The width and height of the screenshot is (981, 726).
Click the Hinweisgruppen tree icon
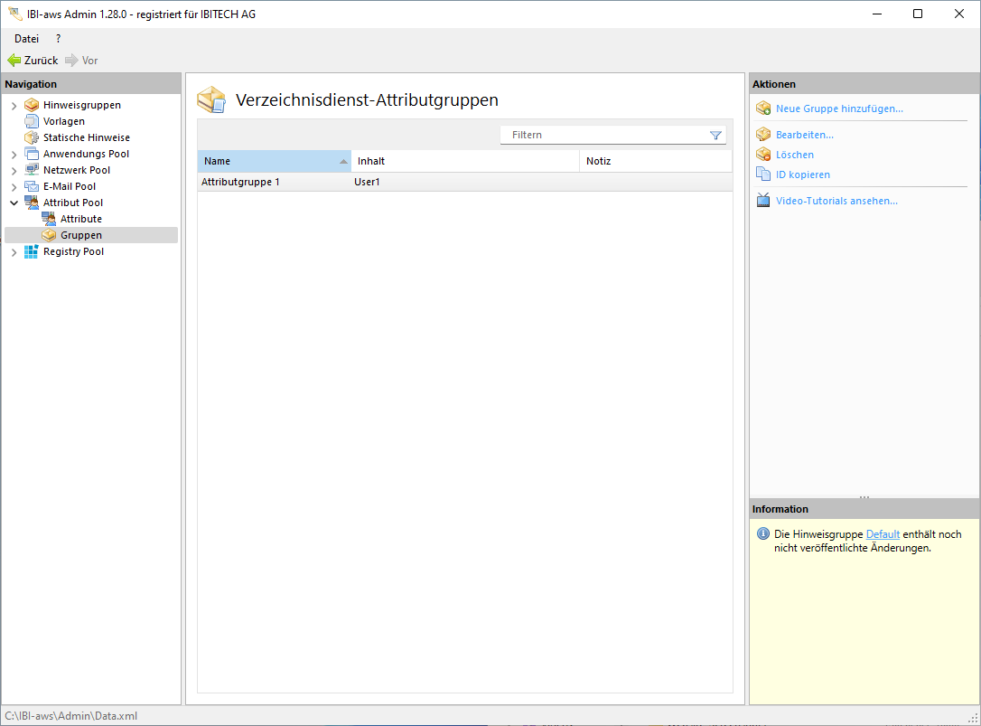tap(32, 105)
